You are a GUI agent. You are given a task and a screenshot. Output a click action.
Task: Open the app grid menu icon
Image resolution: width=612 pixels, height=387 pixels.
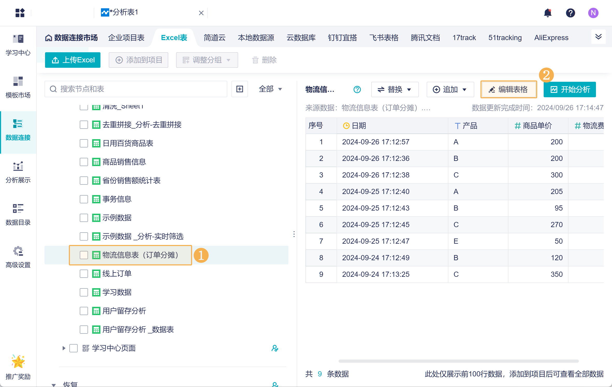[x=20, y=13]
